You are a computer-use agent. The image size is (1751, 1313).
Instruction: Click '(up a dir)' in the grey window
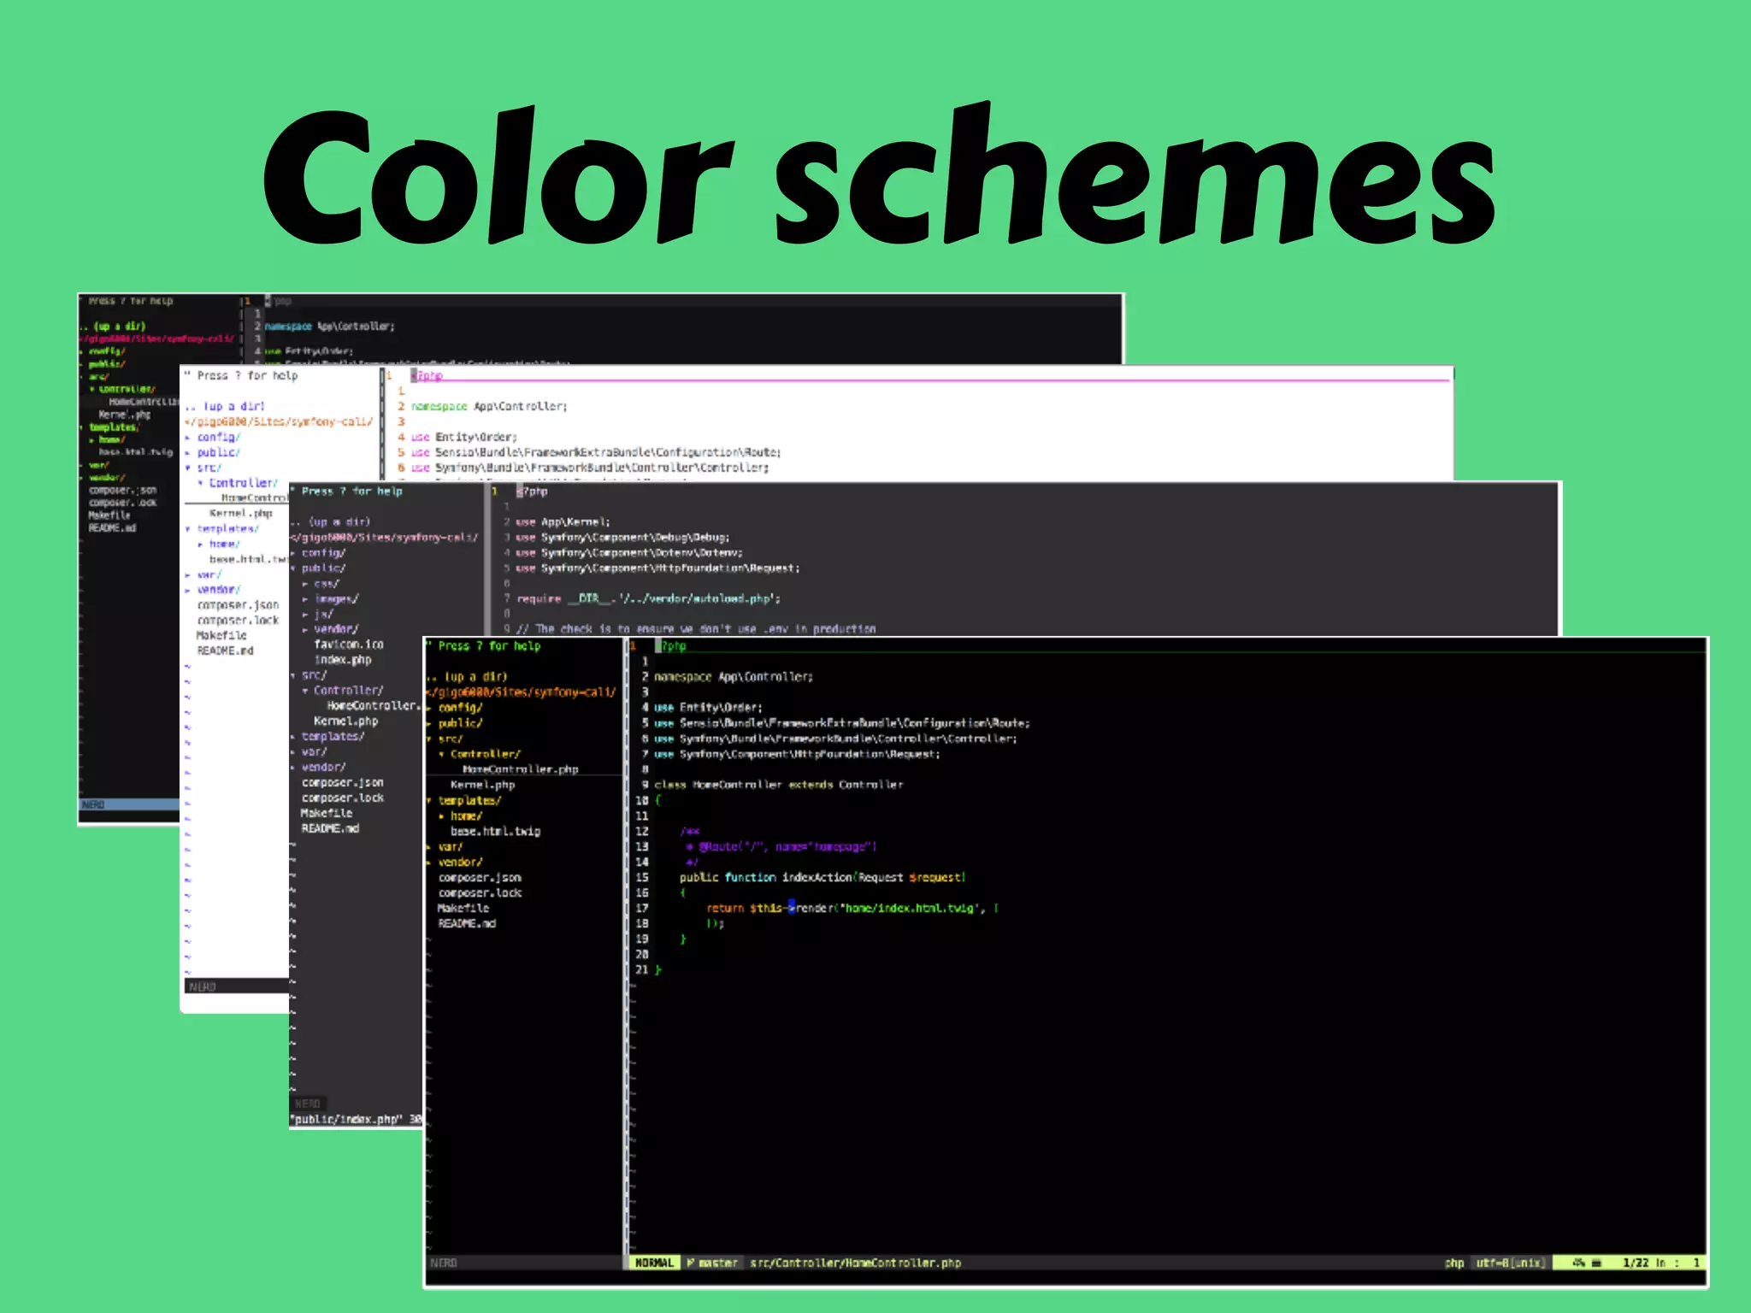pyautogui.click(x=339, y=522)
